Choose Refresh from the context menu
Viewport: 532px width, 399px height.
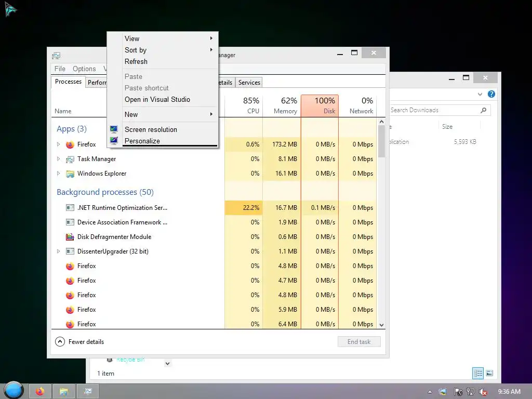(170, 61)
